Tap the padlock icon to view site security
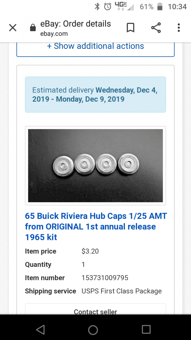 33,28
